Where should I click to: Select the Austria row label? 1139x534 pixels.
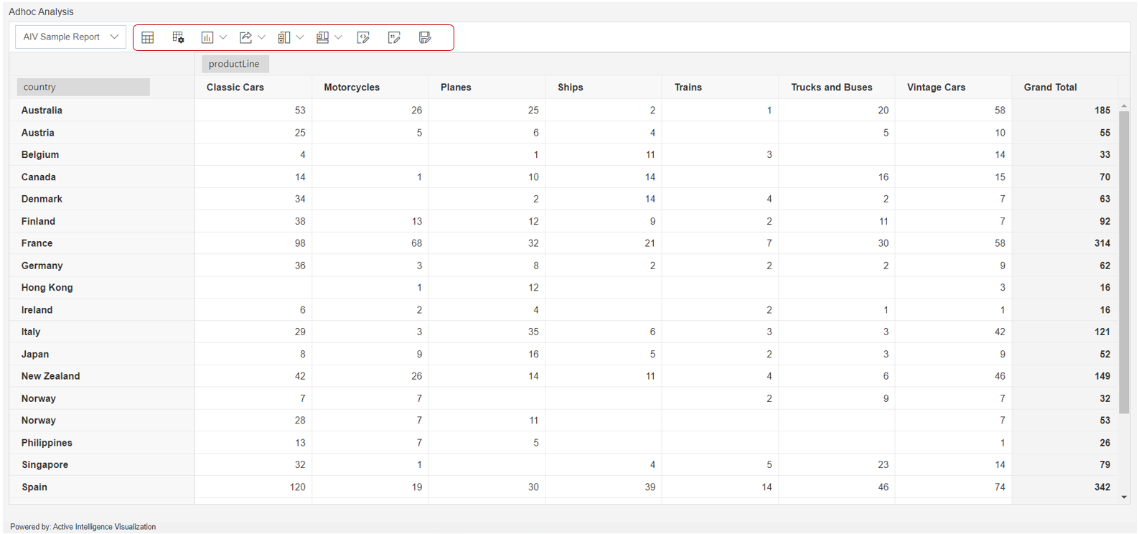37,133
